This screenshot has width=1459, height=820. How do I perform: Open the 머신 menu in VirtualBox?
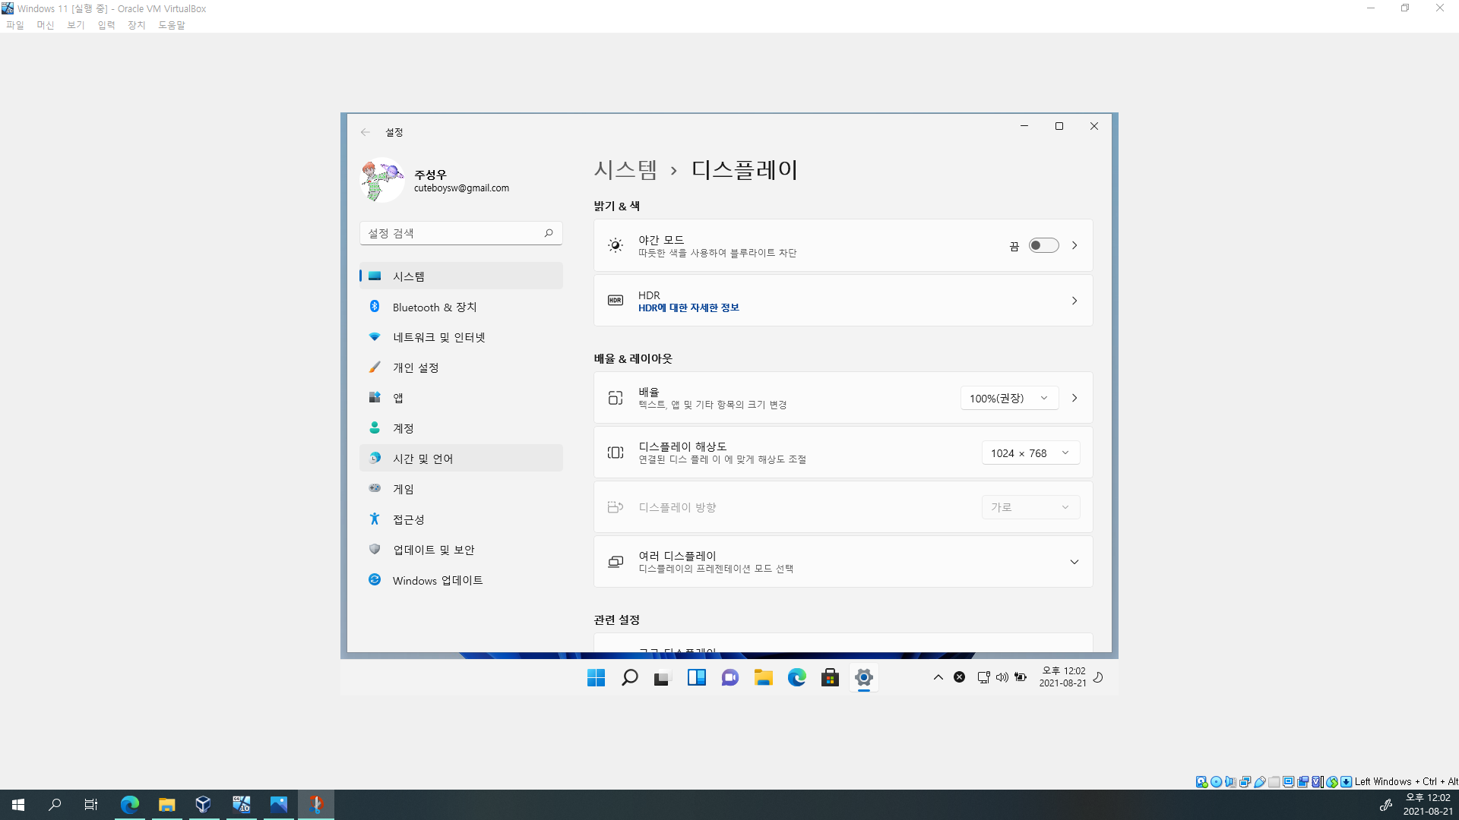[45, 25]
